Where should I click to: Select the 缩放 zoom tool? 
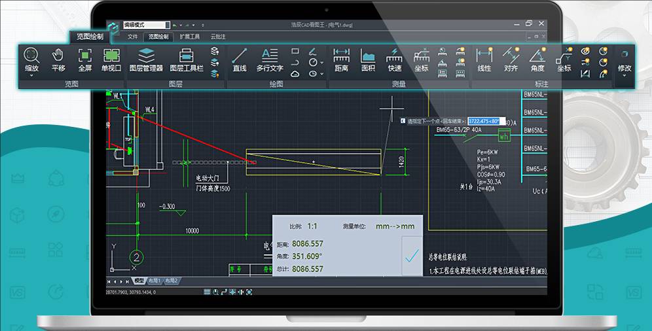coord(31,60)
